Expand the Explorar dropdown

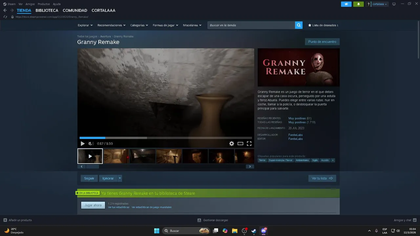pyautogui.click(x=85, y=25)
